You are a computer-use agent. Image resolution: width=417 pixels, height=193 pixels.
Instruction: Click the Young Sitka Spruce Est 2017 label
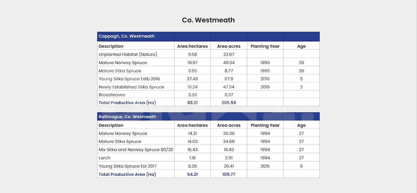click(x=127, y=166)
